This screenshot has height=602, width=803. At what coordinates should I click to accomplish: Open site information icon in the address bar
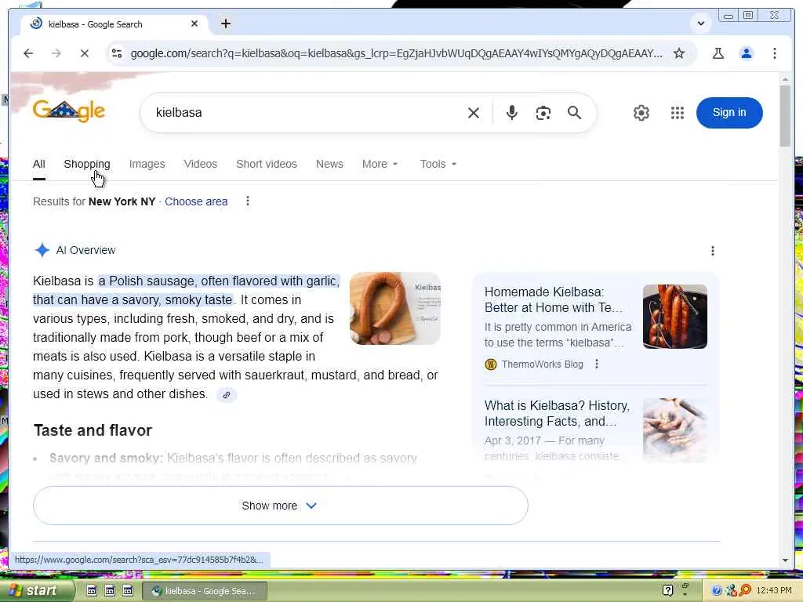pyautogui.click(x=117, y=53)
